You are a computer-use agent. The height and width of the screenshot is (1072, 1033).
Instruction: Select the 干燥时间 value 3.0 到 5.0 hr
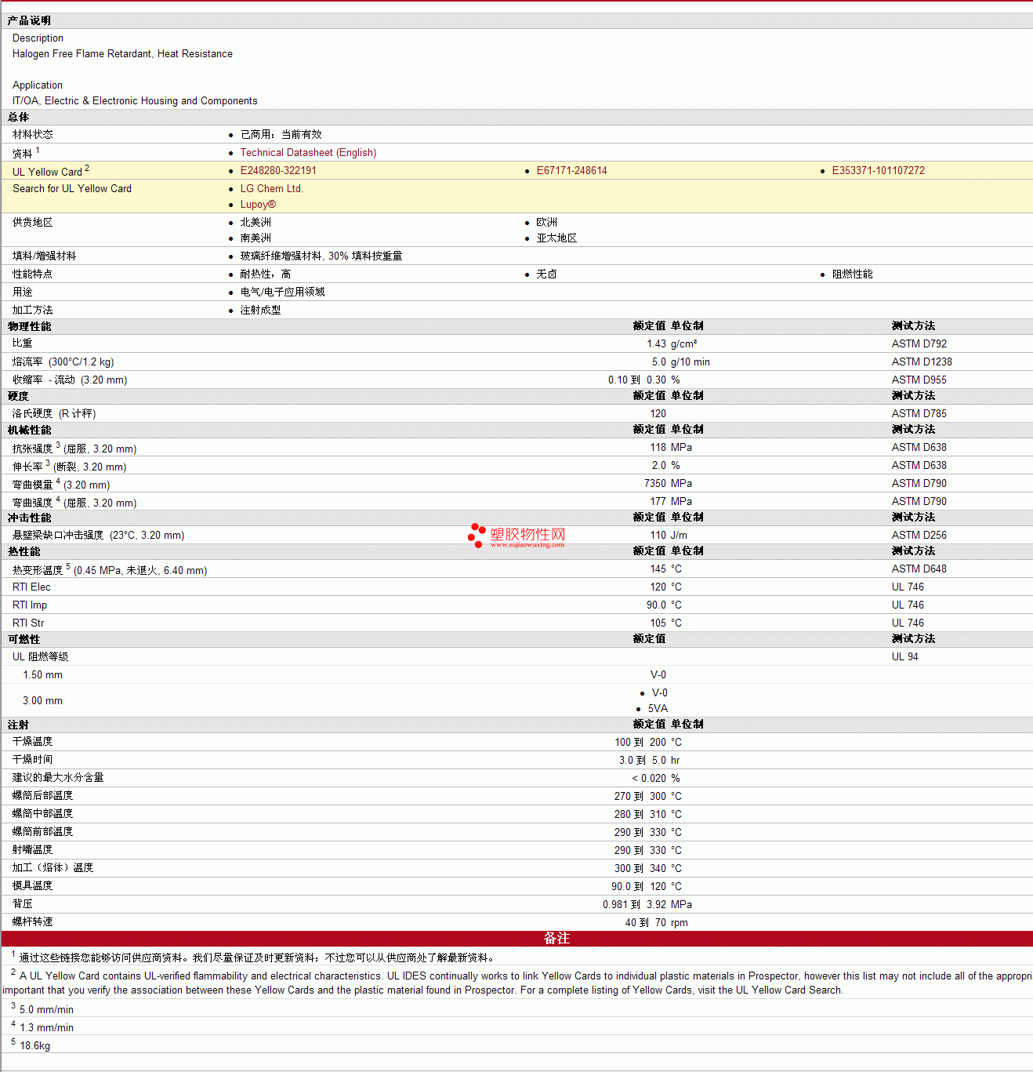point(649,761)
